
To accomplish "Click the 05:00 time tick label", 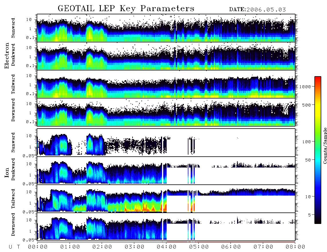I will tap(199, 247).
